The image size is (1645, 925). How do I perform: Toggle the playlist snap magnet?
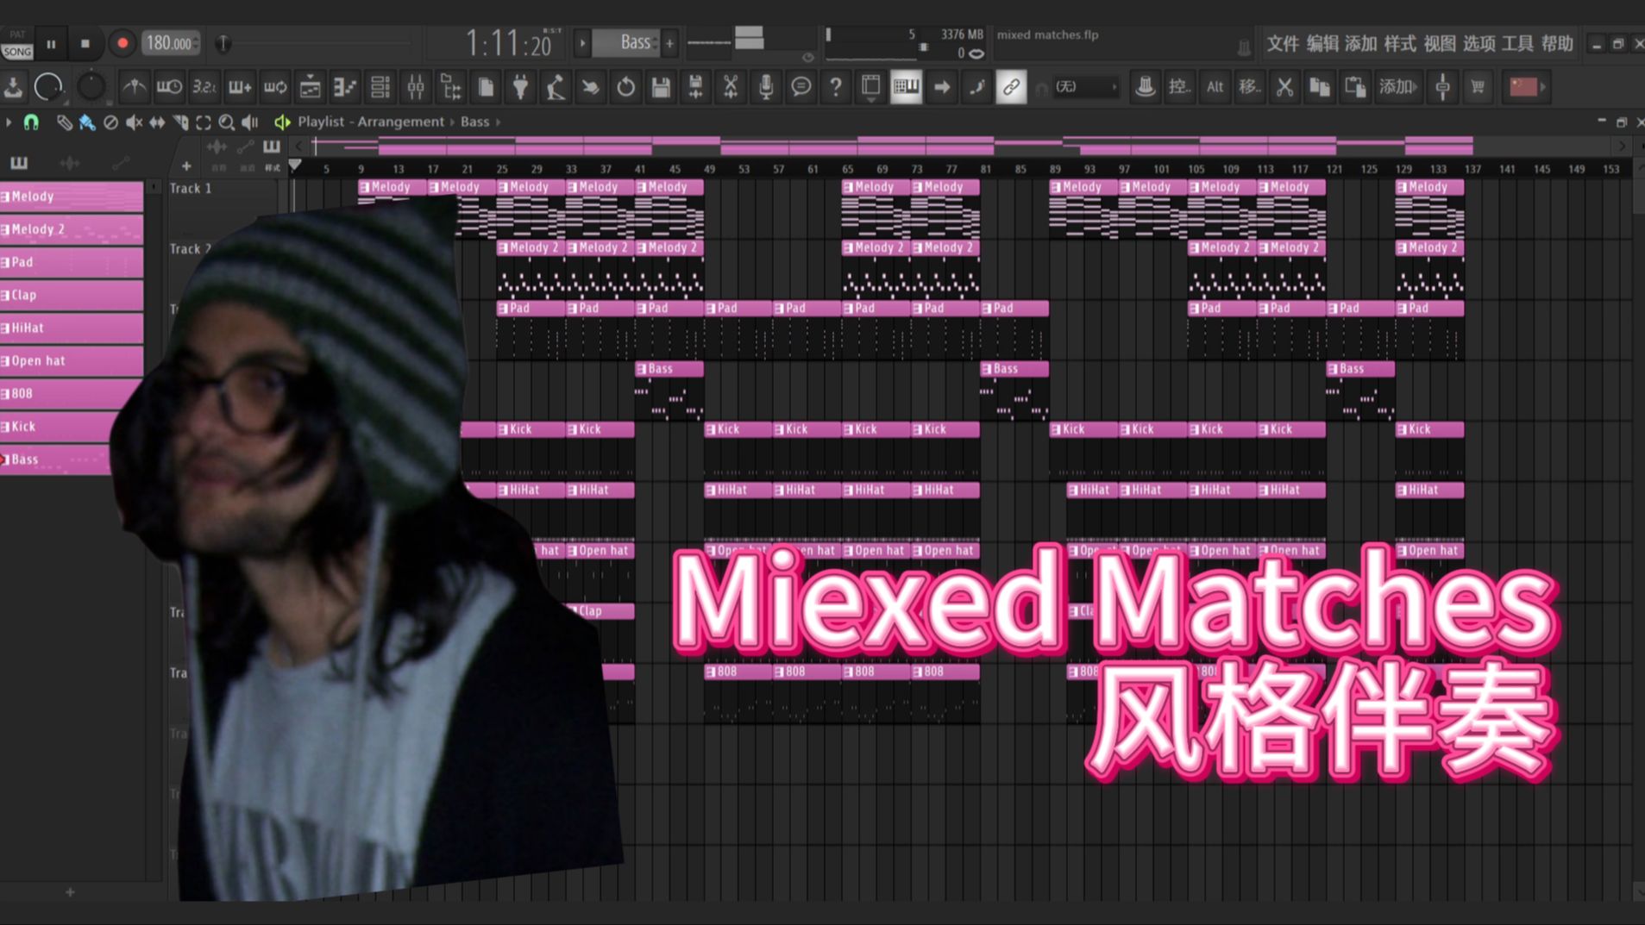[x=31, y=122]
